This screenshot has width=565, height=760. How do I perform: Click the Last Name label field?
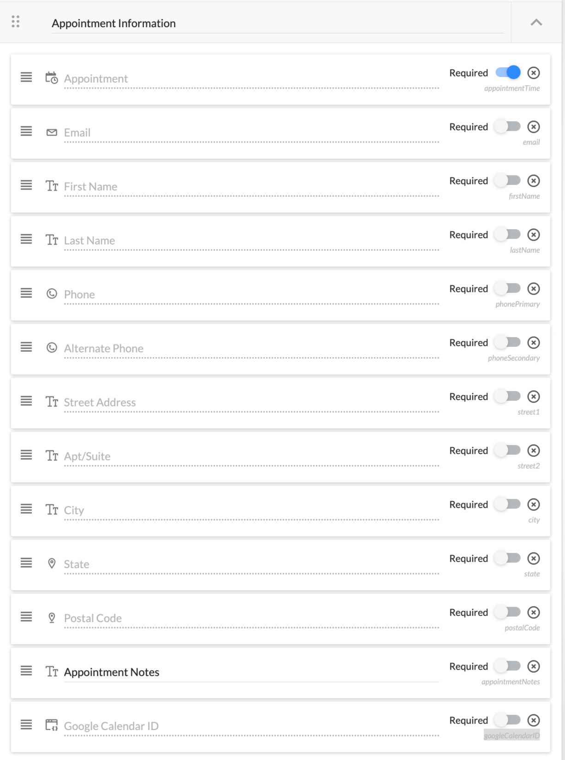251,241
